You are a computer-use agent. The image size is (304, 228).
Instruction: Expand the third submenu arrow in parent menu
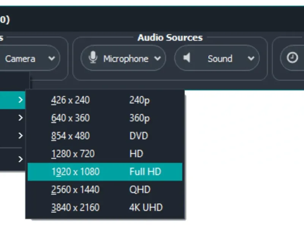(20, 136)
